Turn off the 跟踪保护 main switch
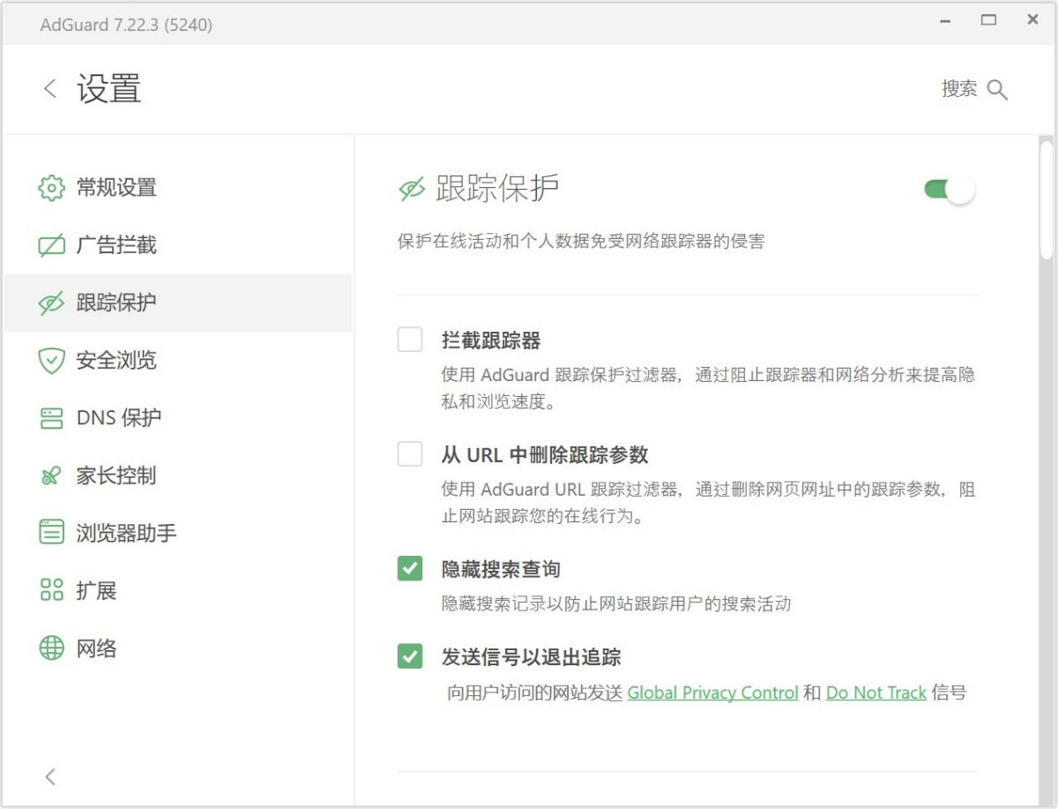This screenshot has height=809, width=1058. click(949, 190)
